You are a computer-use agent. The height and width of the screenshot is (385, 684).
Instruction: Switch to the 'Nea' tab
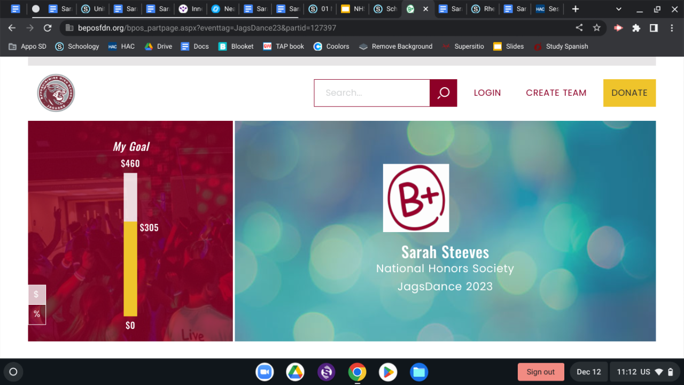click(x=223, y=9)
